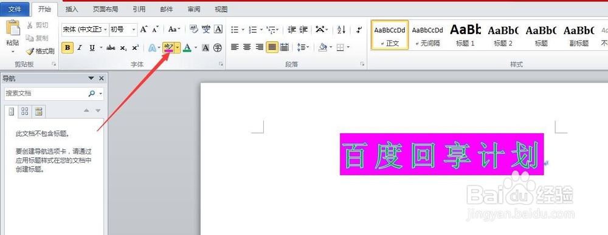
Task: Toggle Italic formatting
Action: point(80,47)
